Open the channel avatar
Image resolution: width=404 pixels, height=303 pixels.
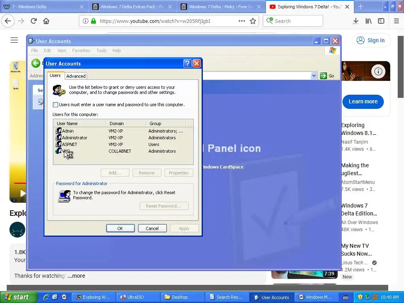(17, 229)
